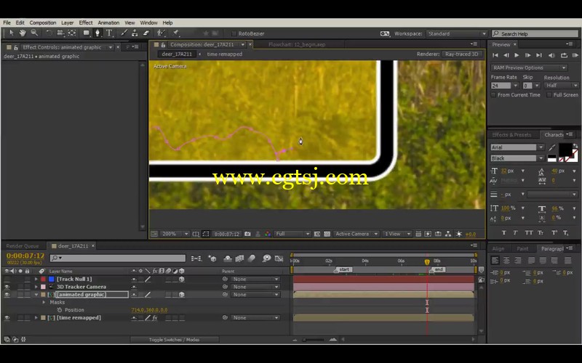Screen dimensions: 582x363
Task: Switch to the Effects & Presets tab
Action: click(x=511, y=134)
